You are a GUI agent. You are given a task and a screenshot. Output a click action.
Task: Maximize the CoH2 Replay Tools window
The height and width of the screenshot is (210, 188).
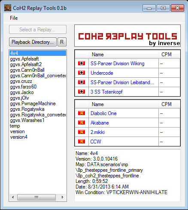(x=163, y=8)
